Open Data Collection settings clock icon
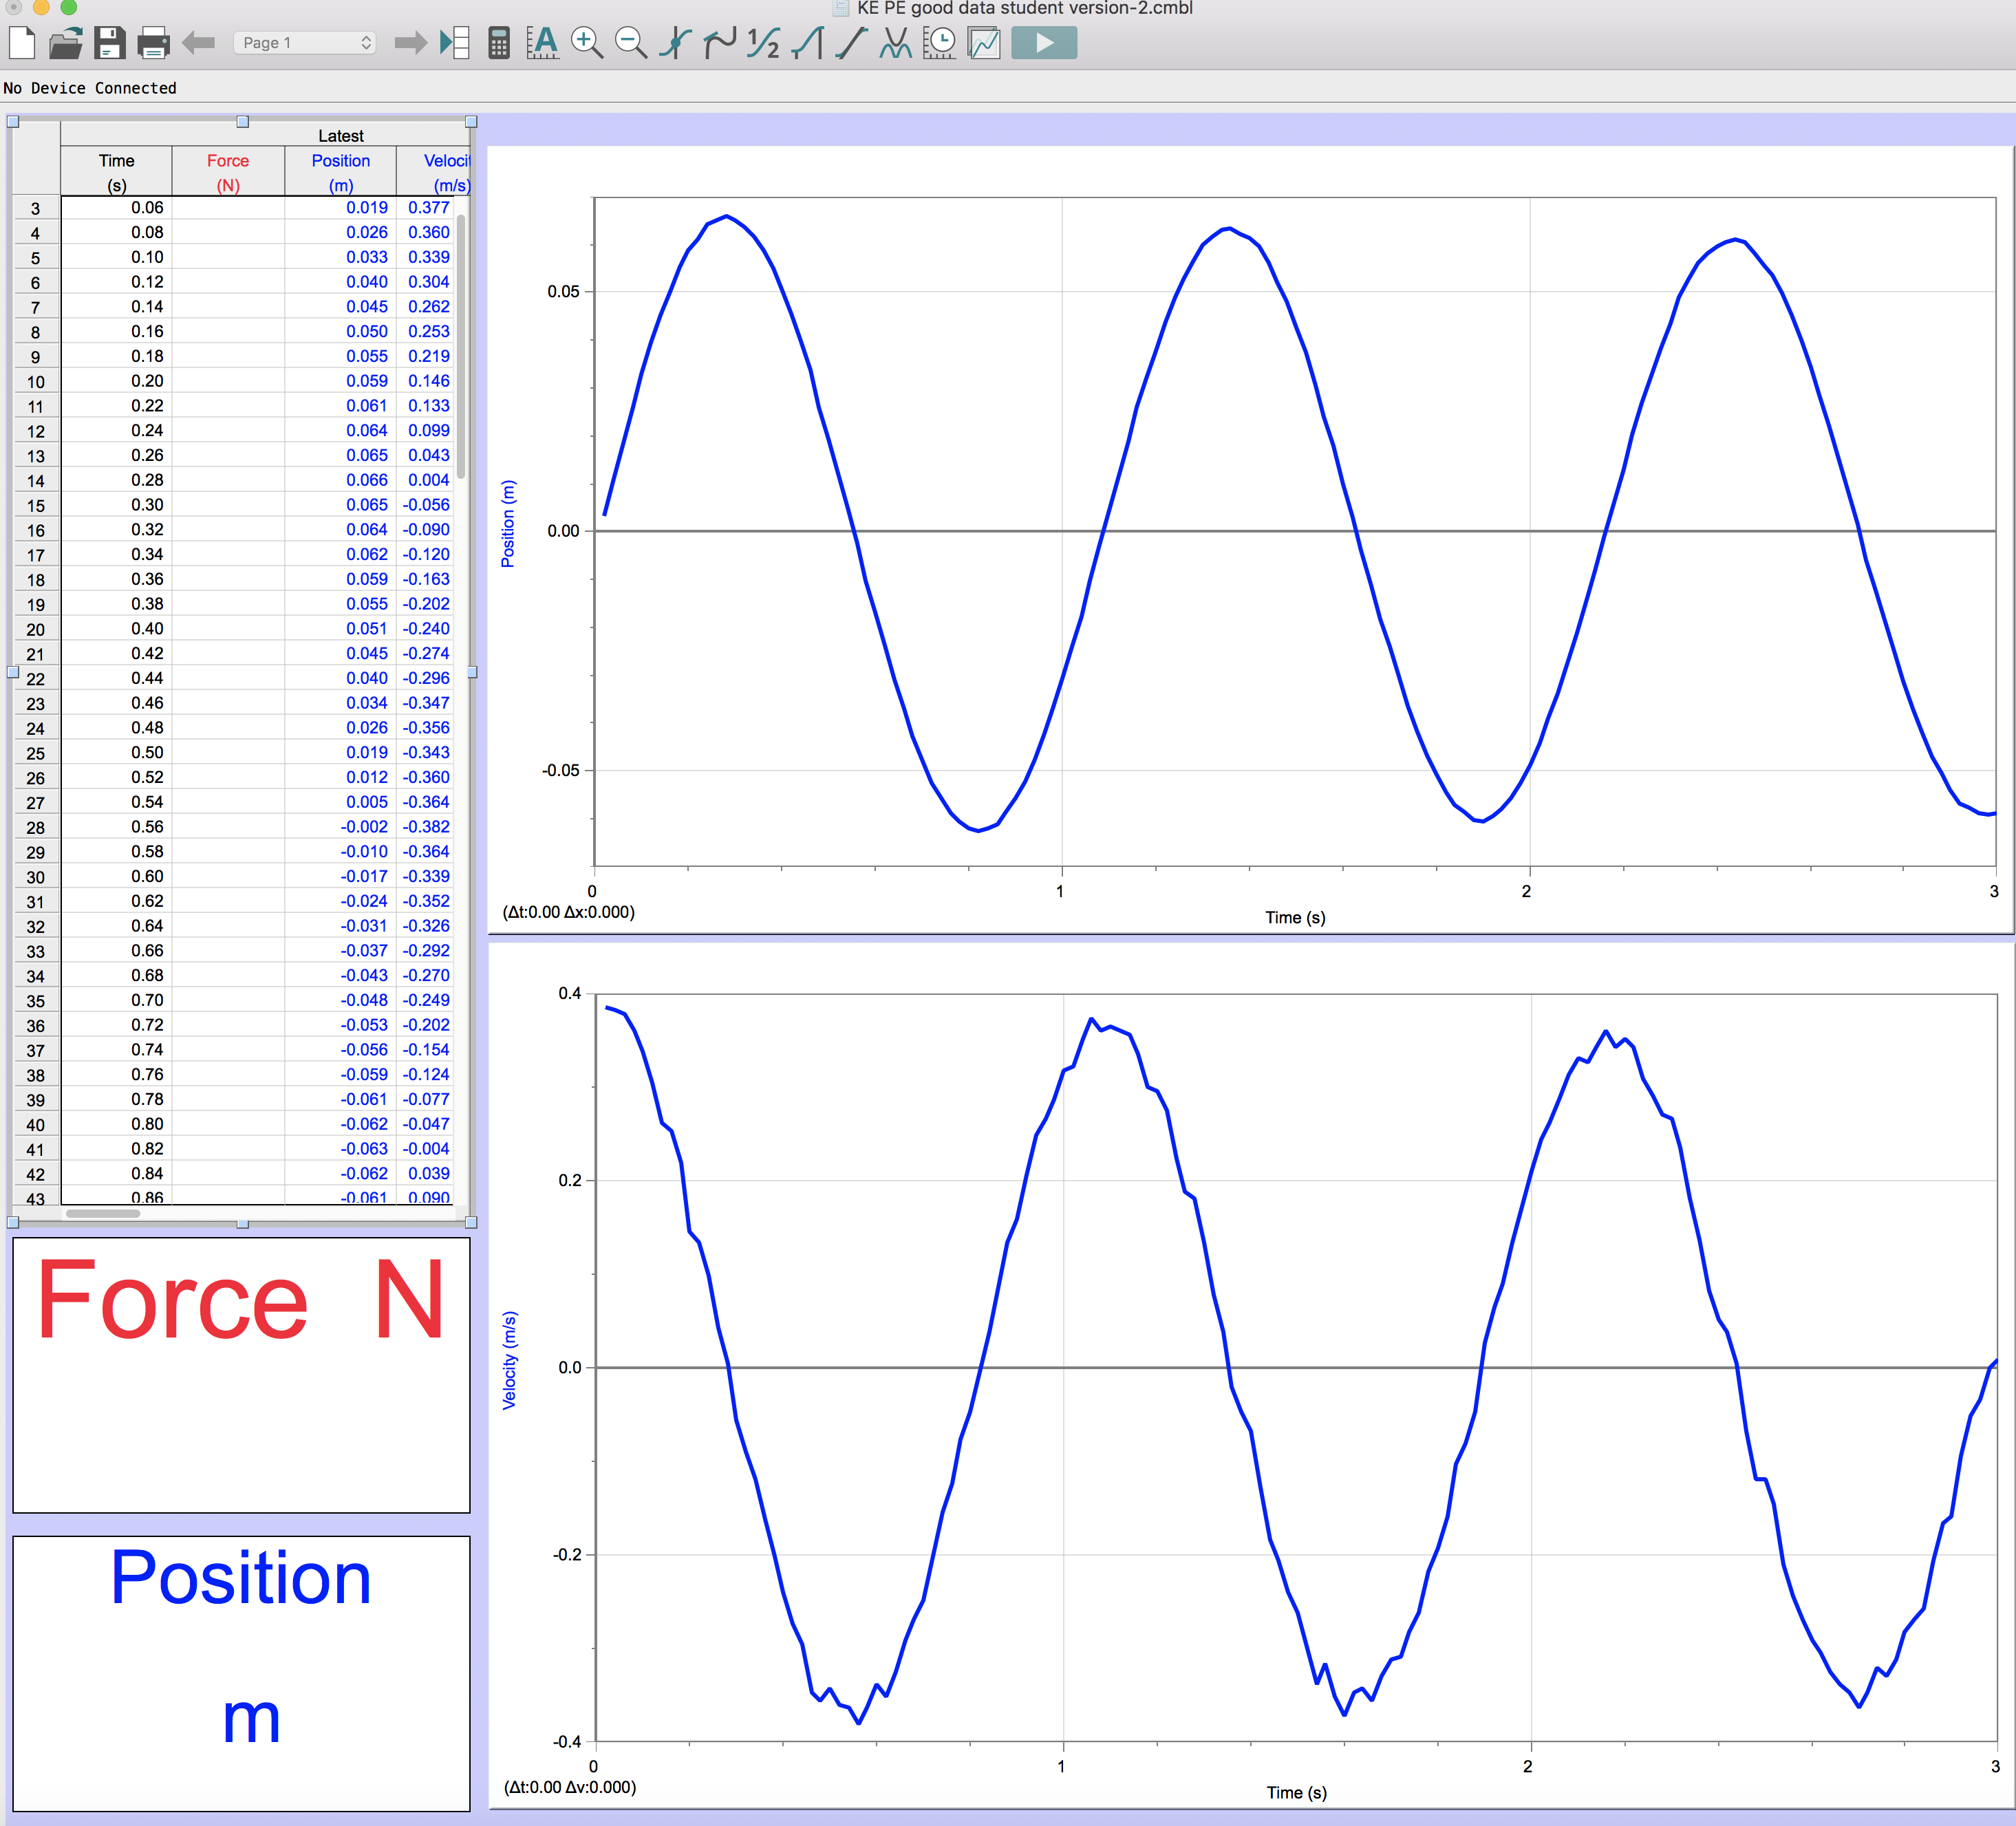The height and width of the screenshot is (1826, 2016). click(940, 43)
